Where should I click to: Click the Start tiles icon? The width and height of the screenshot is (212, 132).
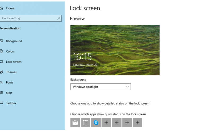pyautogui.click(x=1, y=93)
